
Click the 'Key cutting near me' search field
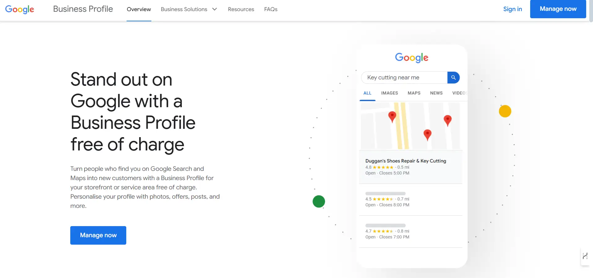tap(404, 78)
